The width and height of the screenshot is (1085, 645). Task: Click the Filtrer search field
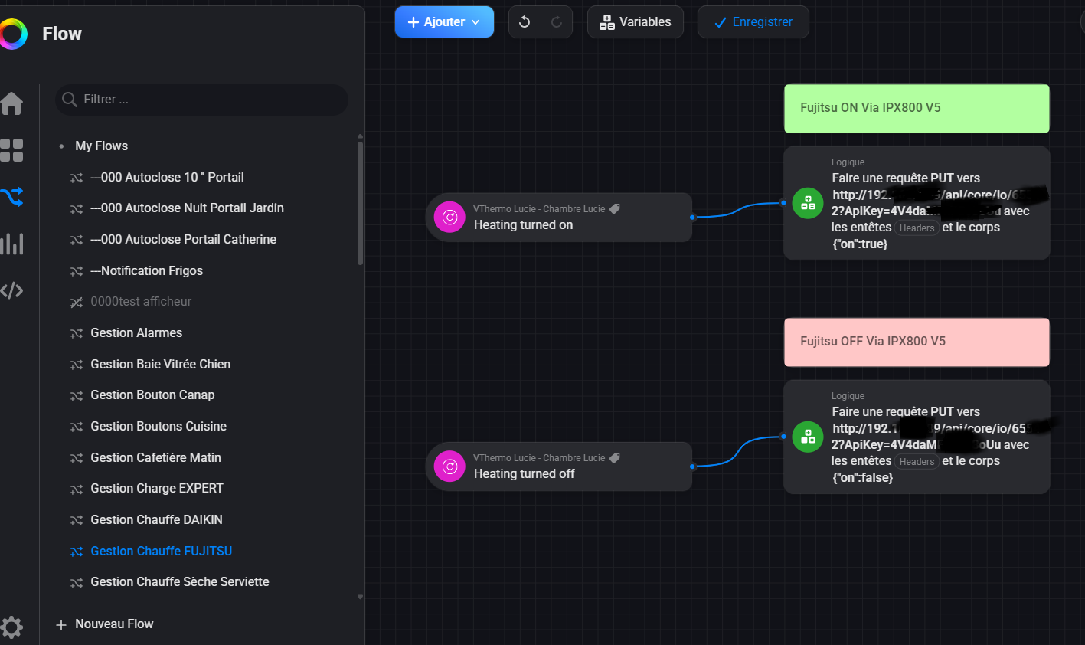(207, 100)
